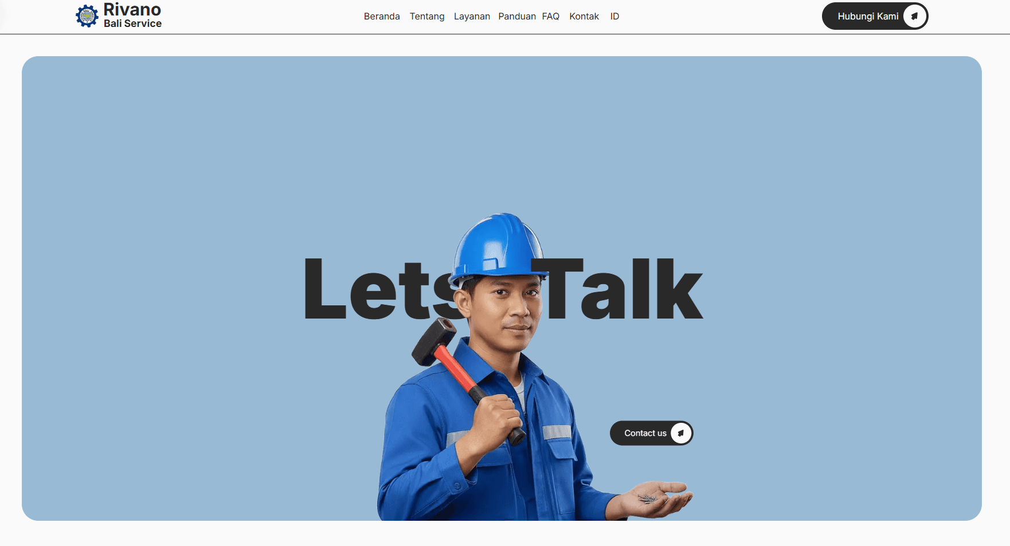
Task: Click the open hand holding nails
Action: (x=658, y=497)
